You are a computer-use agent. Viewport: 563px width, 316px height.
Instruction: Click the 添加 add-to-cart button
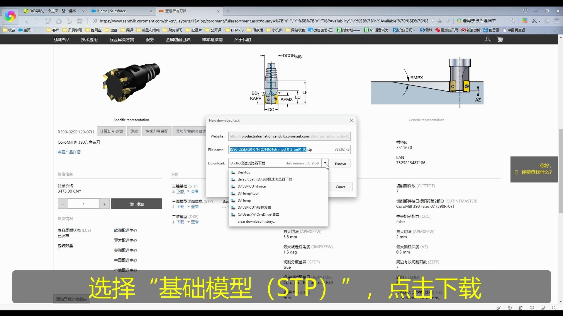click(x=136, y=204)
